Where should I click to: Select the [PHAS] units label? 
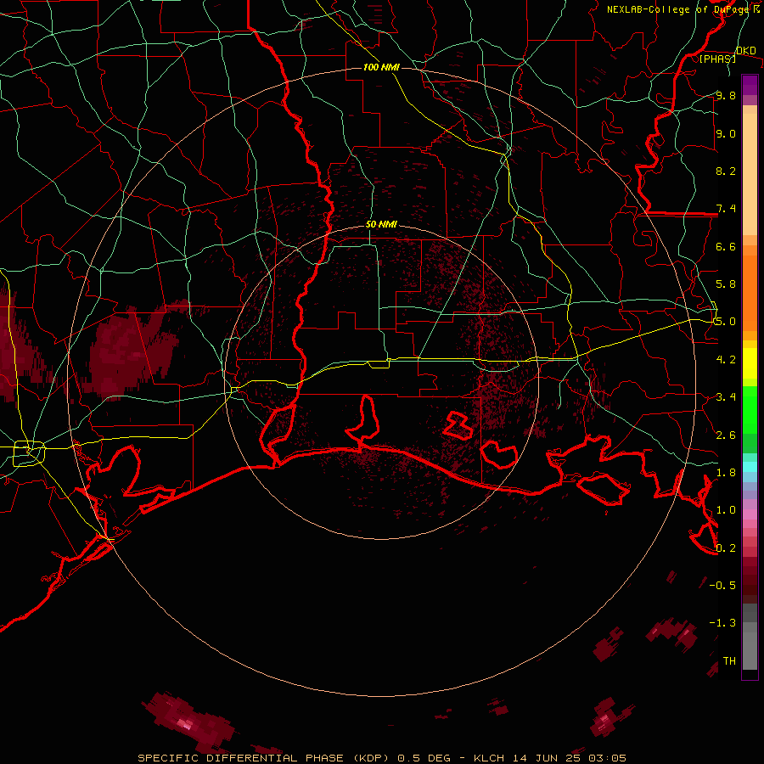[717, 59]
